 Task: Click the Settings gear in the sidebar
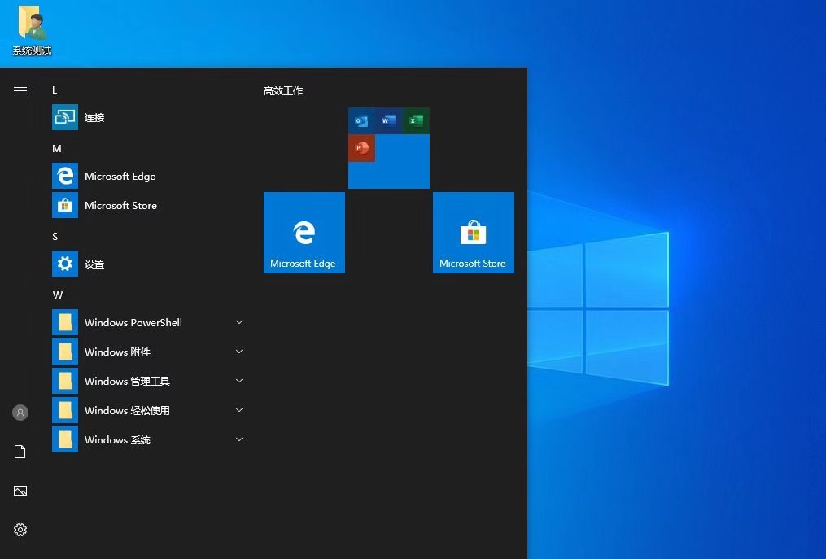click(x=20, y=530)
